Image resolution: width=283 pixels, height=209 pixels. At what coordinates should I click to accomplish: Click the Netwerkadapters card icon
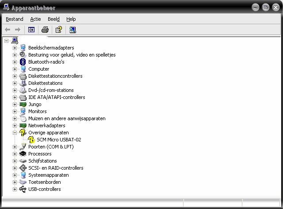(23, 125)
